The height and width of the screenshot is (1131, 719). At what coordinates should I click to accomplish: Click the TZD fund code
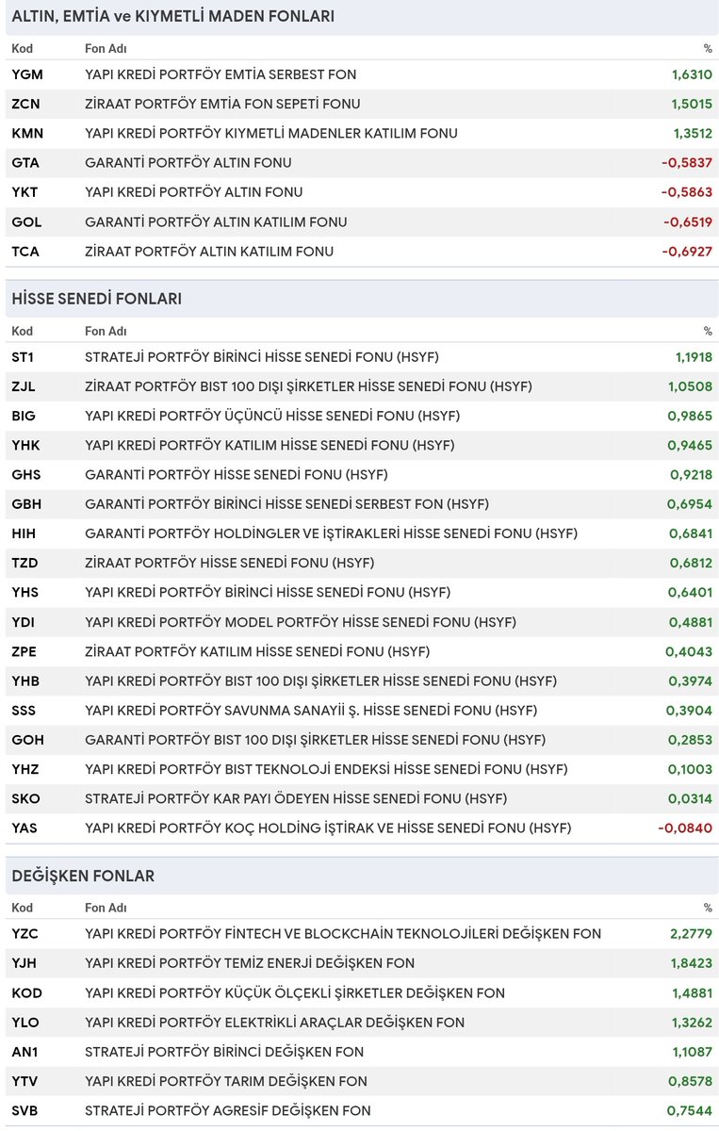click(x=25, y=563)
